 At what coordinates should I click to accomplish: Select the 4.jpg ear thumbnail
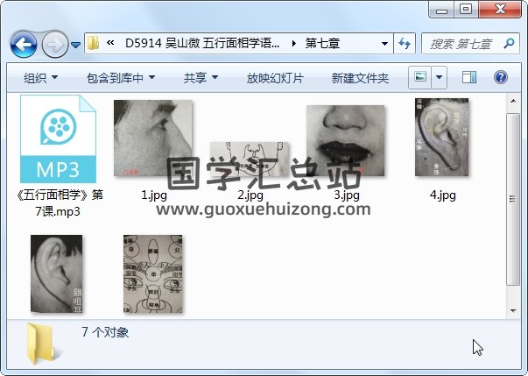441,137
